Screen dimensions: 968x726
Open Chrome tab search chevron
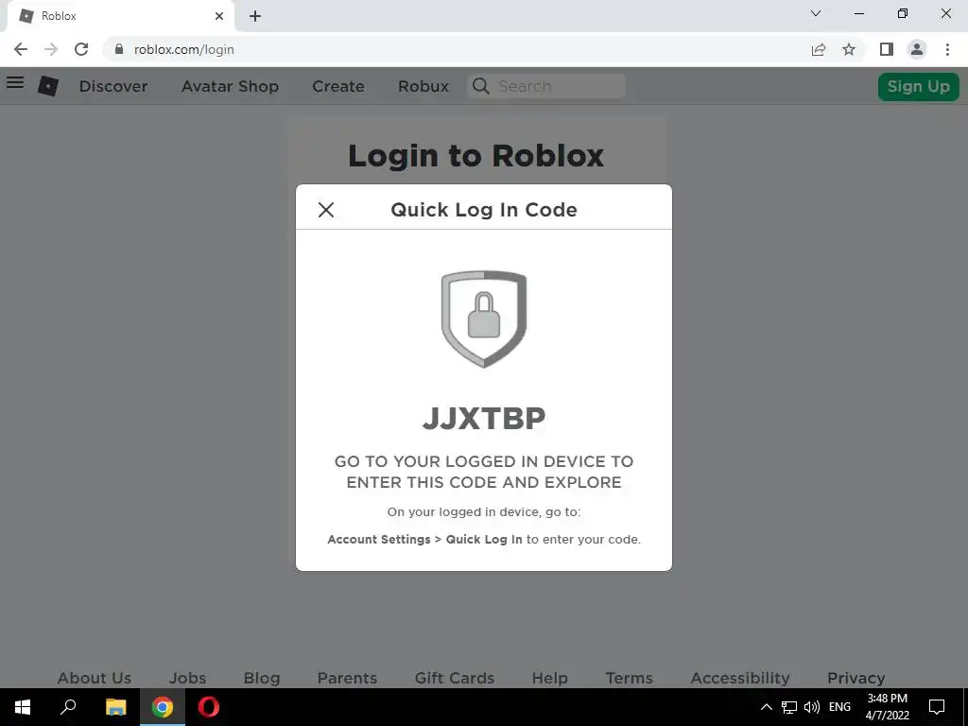[816, 13]
